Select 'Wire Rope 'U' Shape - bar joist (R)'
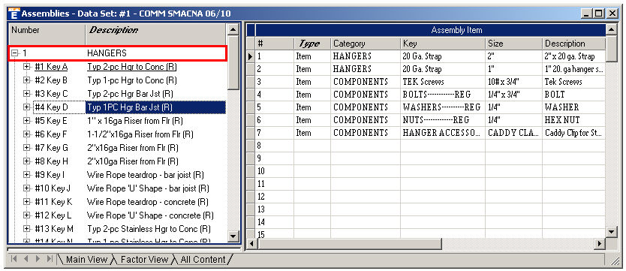The height and width of the screenshot is (271, 626). 148,188
